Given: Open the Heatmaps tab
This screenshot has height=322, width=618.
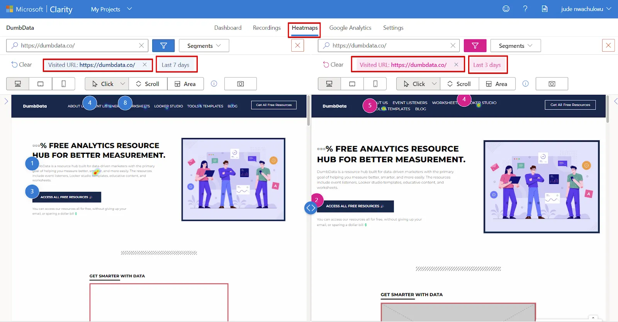Looking at the screenshot, I should 305,28.
